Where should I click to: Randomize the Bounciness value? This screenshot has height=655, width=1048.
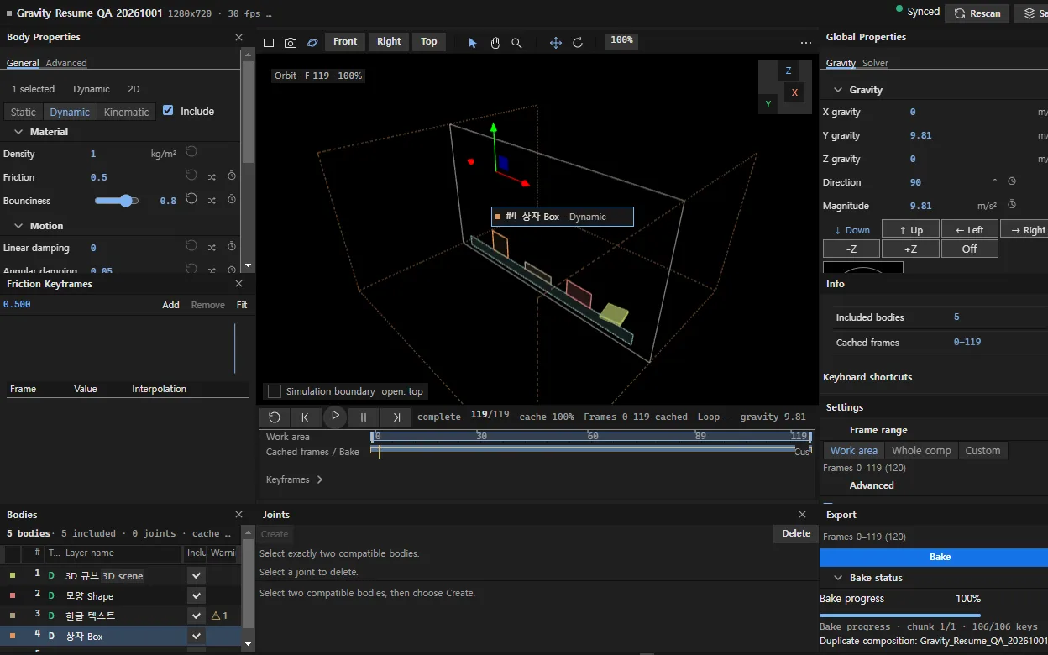coord(212,200)
